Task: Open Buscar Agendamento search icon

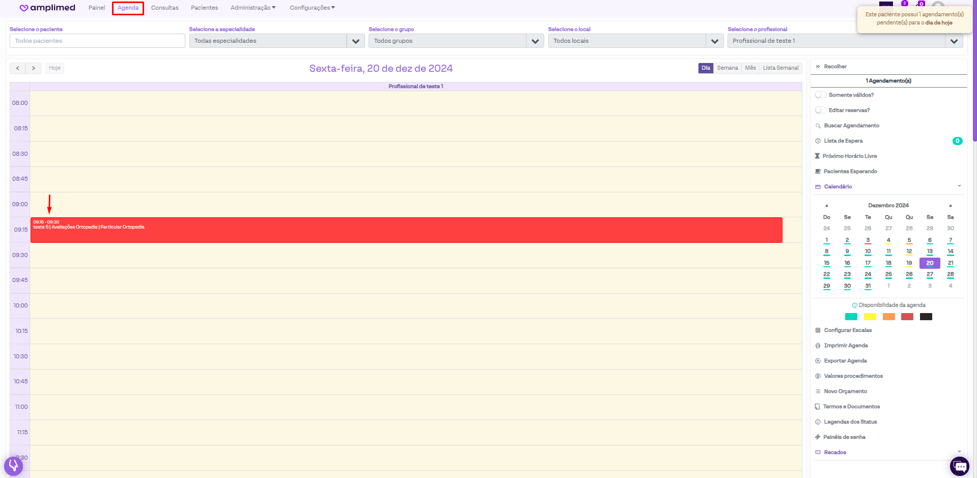Action: point(818,126)
